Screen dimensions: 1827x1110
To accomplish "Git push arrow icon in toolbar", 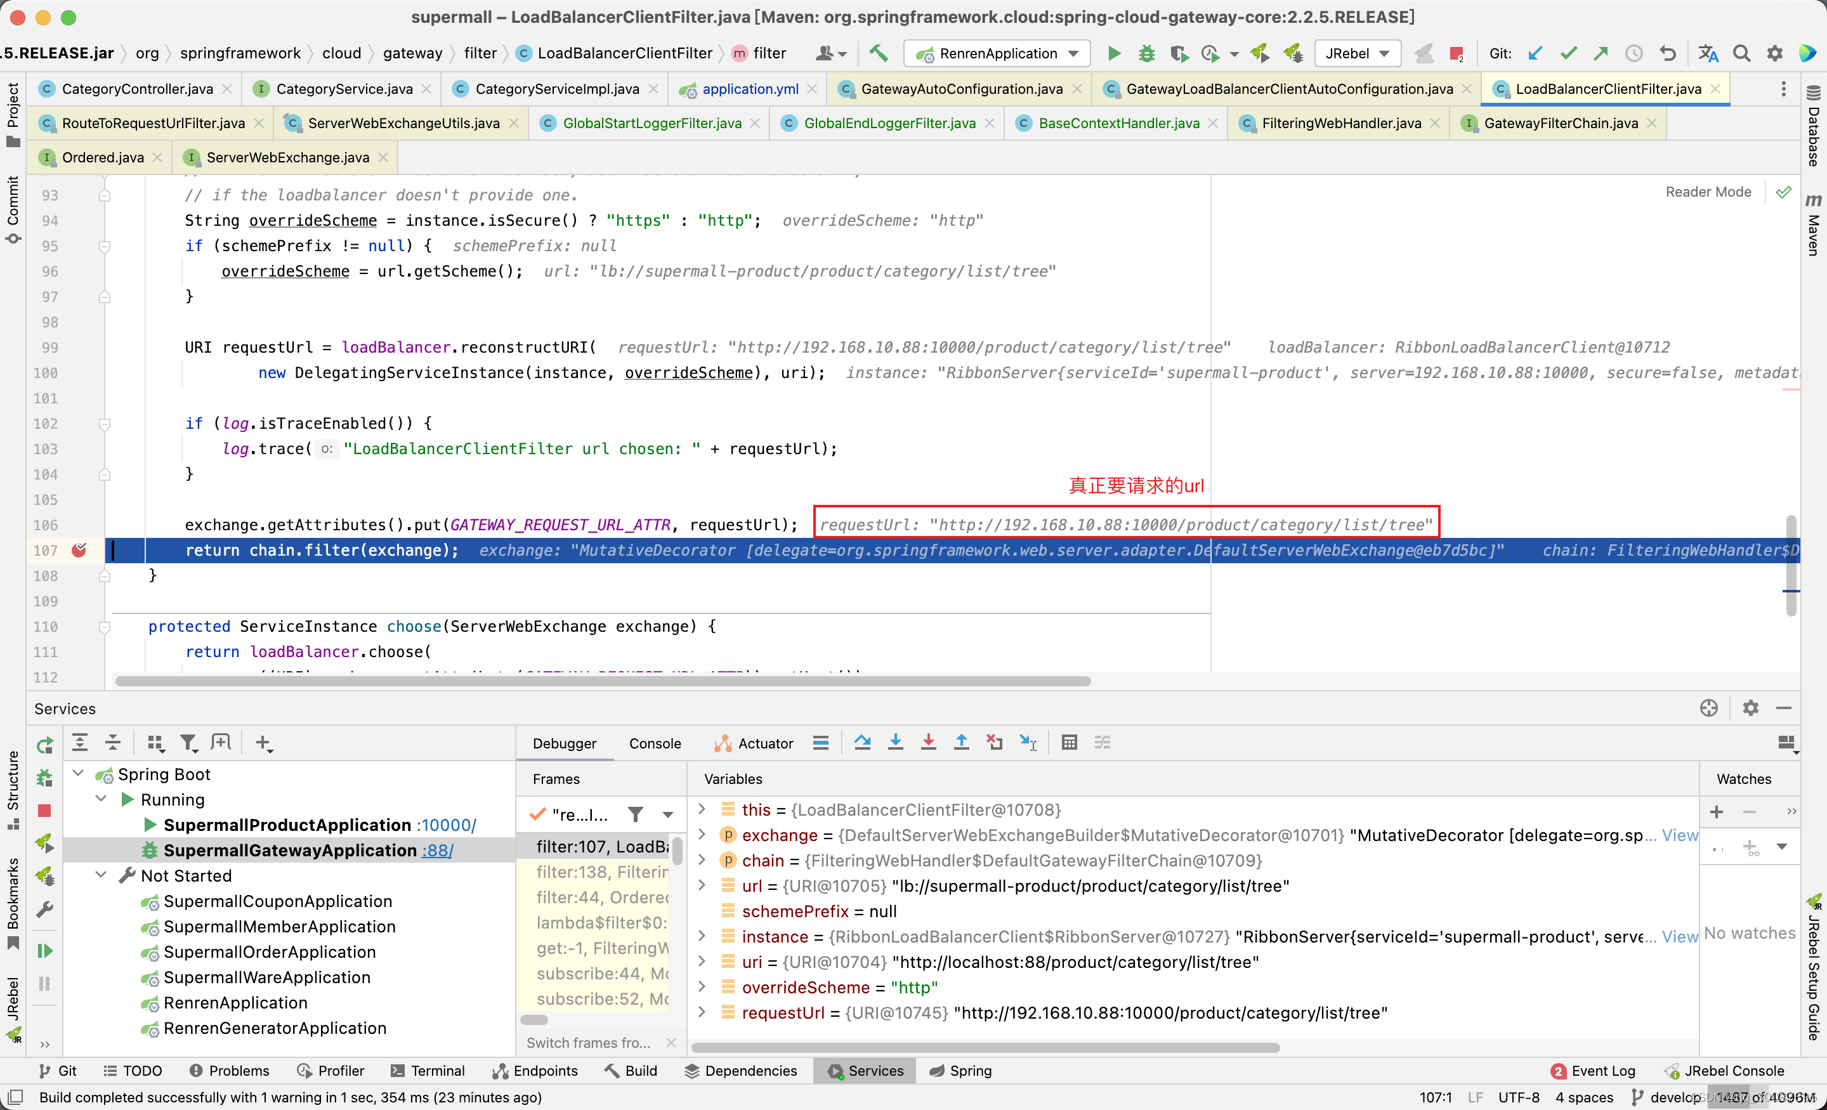I will pos(1601,53).
